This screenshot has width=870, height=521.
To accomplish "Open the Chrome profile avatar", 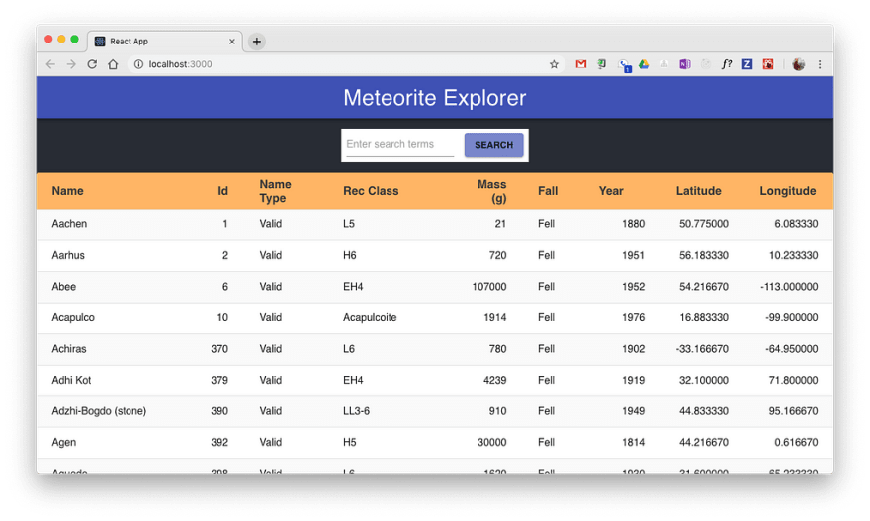I will click(799, 64).
